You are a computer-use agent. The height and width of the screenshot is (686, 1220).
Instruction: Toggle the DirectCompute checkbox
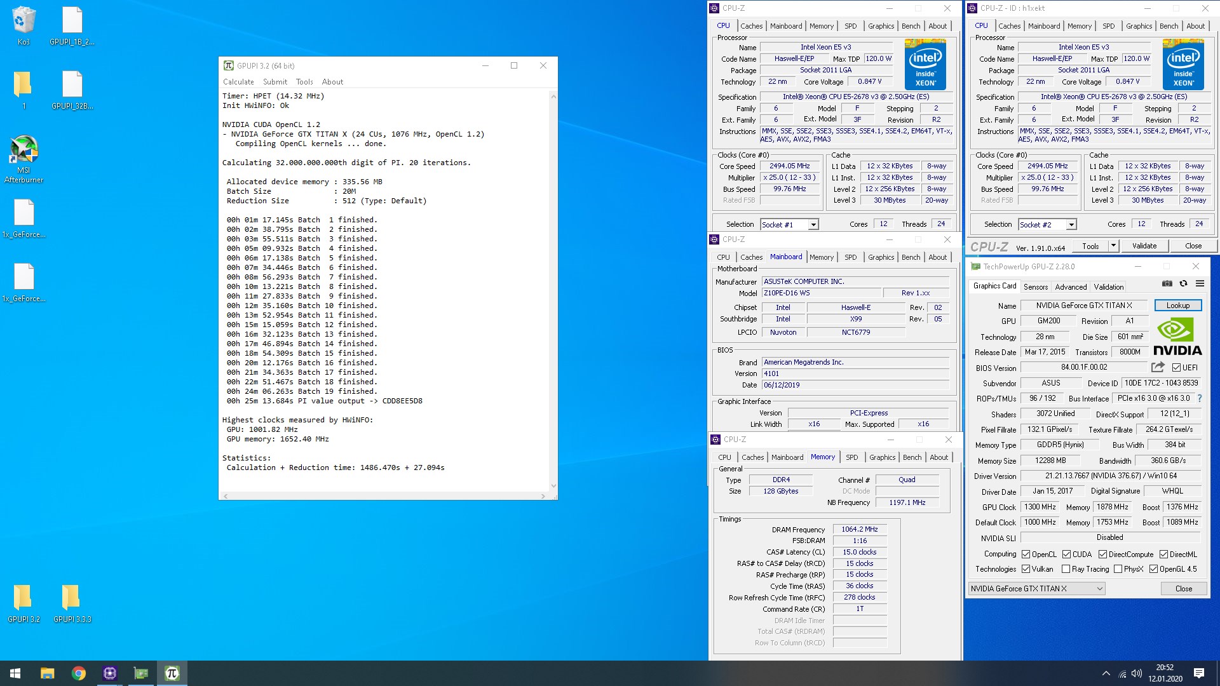(x=1102, y=554)
